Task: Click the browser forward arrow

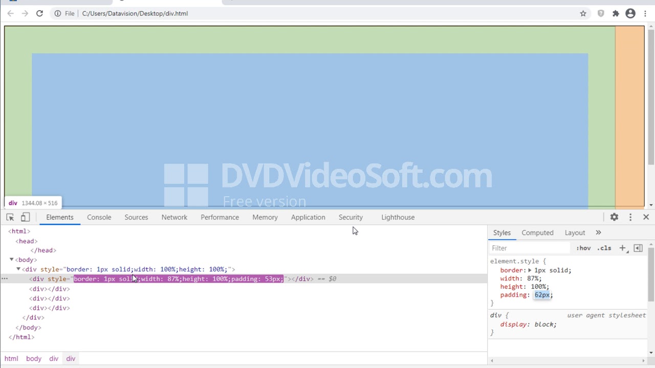Action: [x=25, y=13]
